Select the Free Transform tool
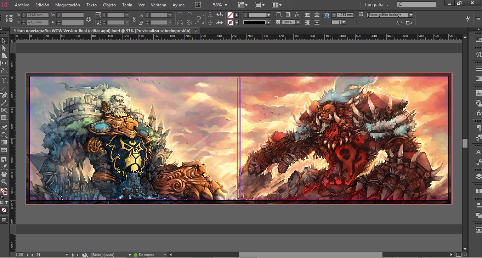This screenshot has height=258, width=482. (4, 135)
